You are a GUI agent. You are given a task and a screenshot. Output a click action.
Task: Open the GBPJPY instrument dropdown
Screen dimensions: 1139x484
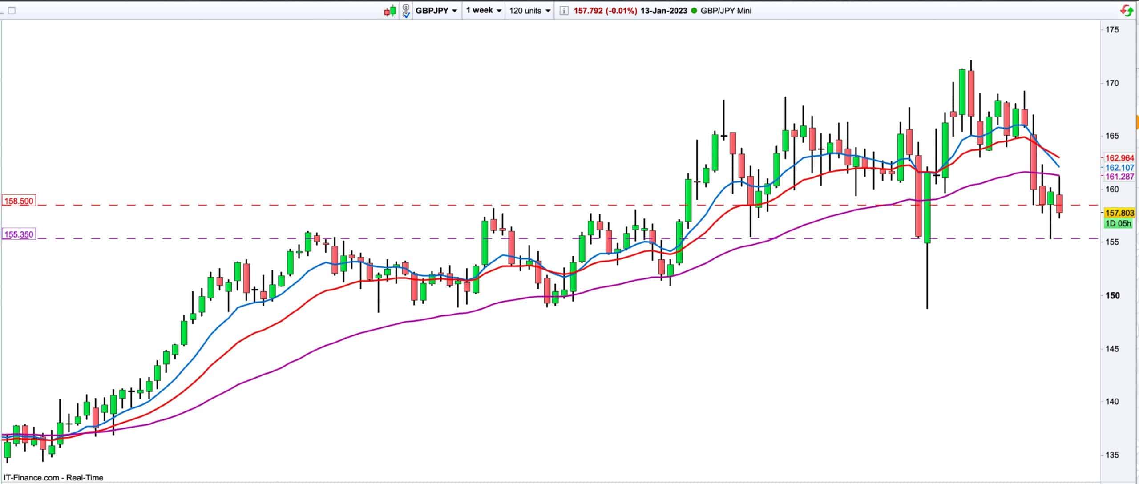pos(436,11)
